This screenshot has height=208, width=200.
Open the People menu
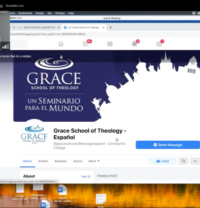39,13
